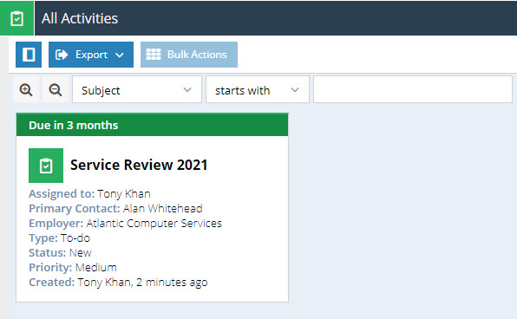Screen dimensions: 517x319
Task: Click the Bulk Actions button
Action: [x=189, y=55]
